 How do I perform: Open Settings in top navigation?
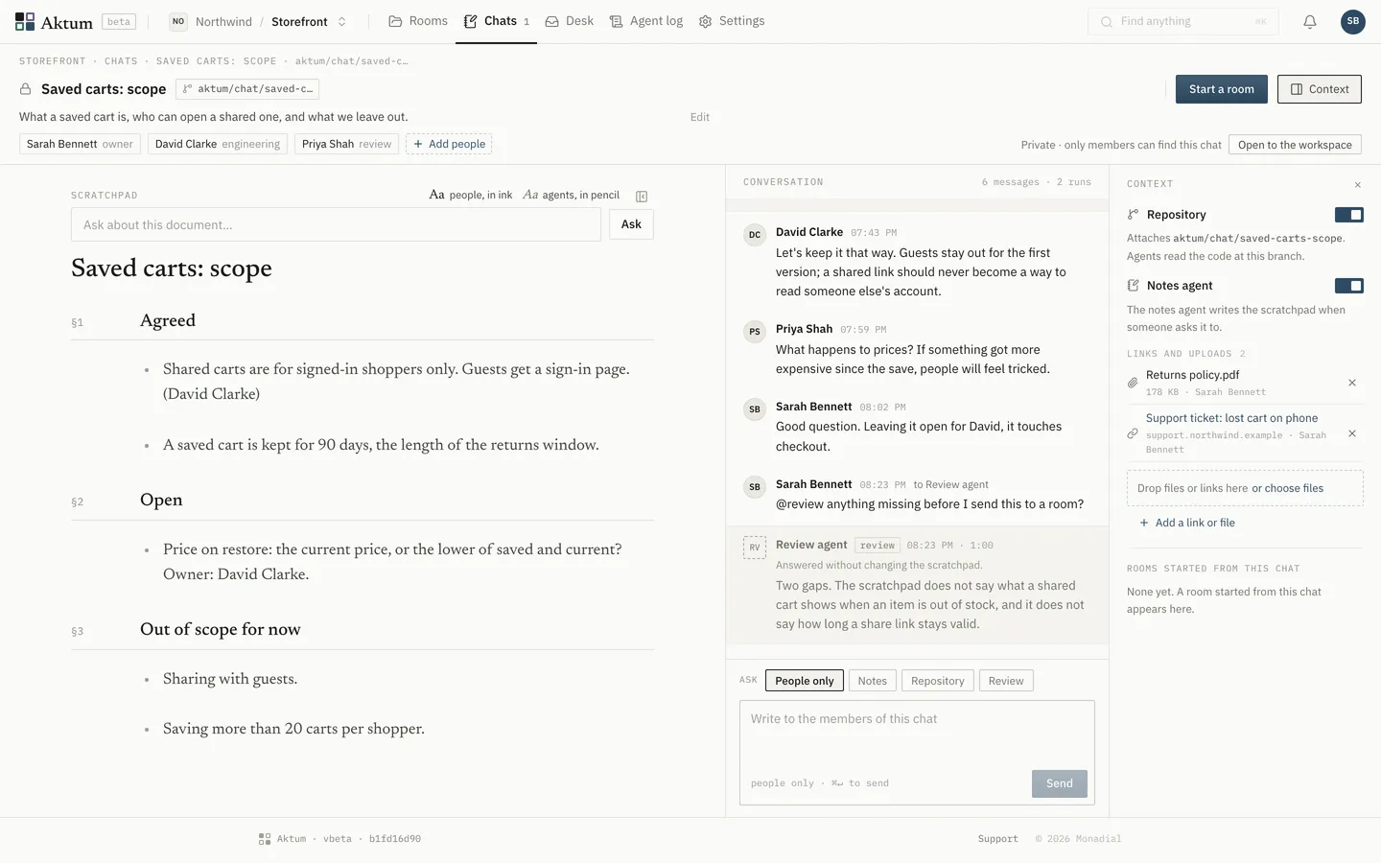coord(732,21)
